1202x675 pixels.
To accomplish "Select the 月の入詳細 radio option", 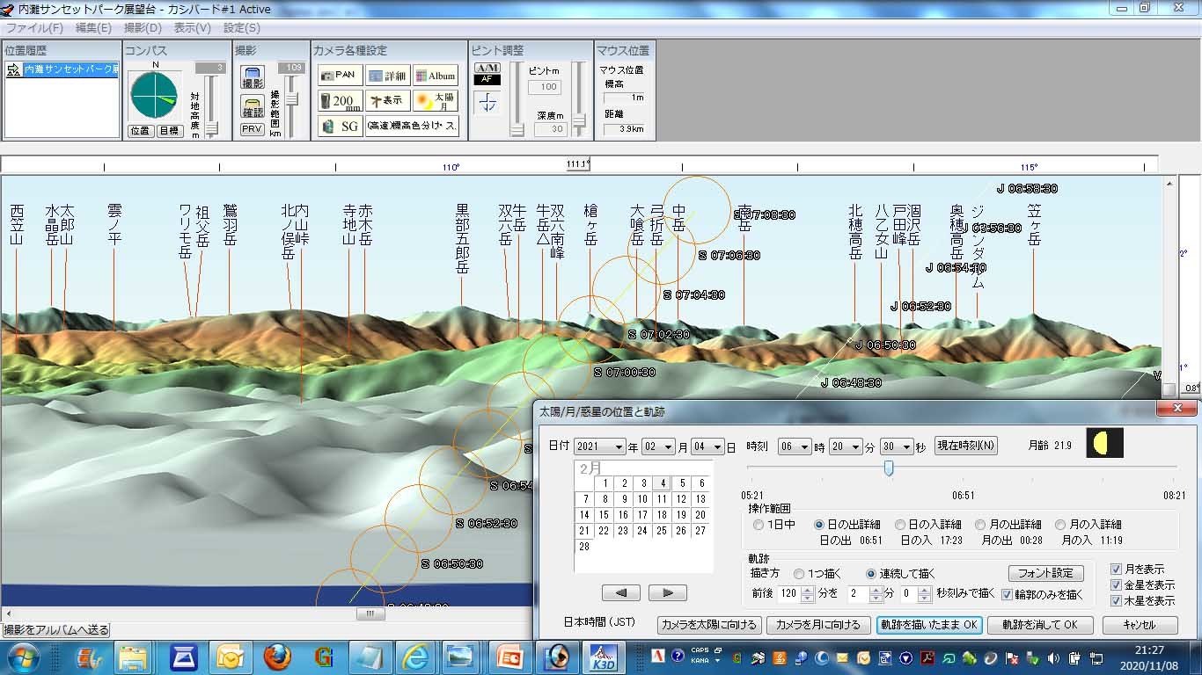I will pos(1088,525).
